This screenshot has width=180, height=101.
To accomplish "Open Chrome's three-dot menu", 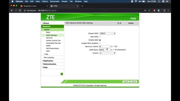I will 168,10.
